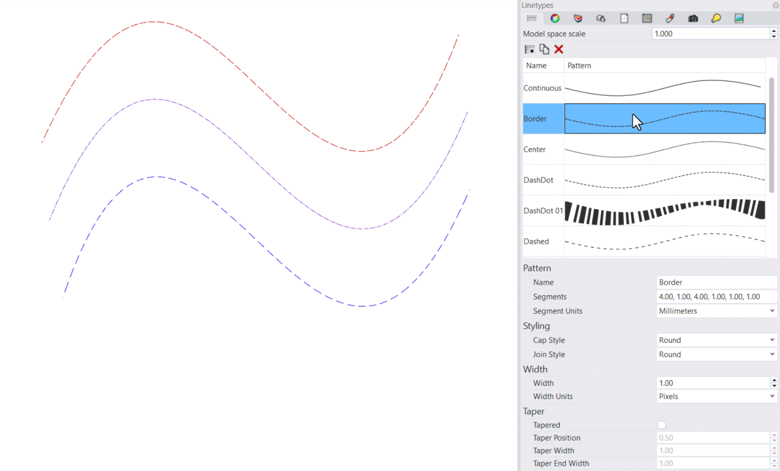Delete the selected linetype with the red X
This screenshot has width=780, height=471.
(558, 49)
